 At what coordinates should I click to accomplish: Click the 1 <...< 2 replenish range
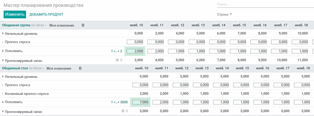[117, 51]
